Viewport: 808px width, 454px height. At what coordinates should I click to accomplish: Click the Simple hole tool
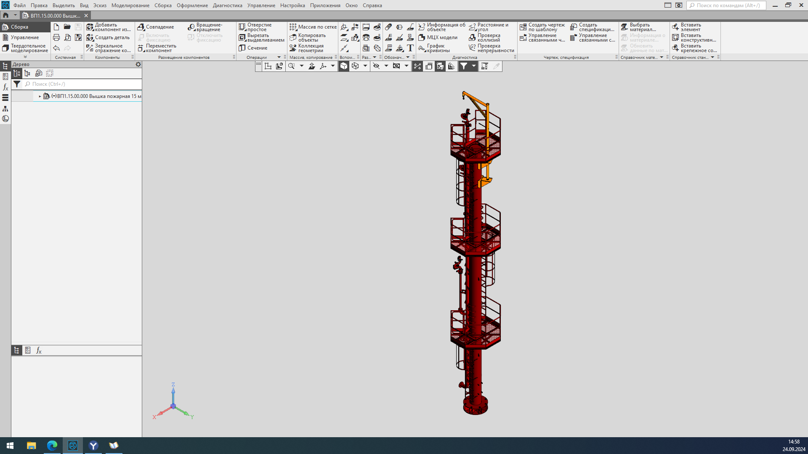tap(242, 27)
